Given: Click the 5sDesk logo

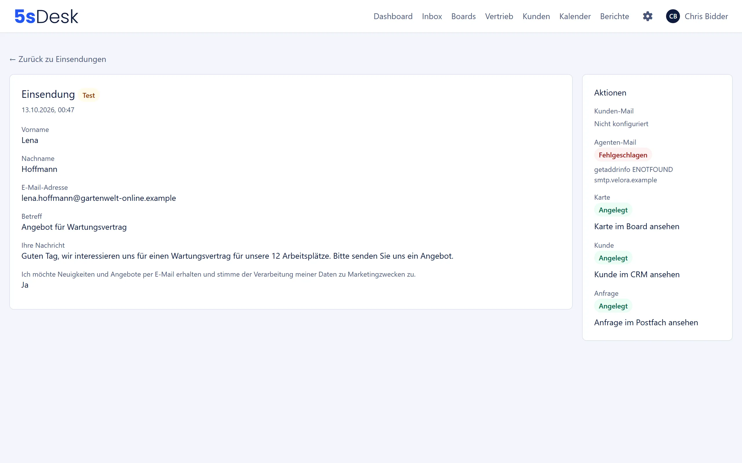Looking at the screenshot, I should click(x=46, y=16).
